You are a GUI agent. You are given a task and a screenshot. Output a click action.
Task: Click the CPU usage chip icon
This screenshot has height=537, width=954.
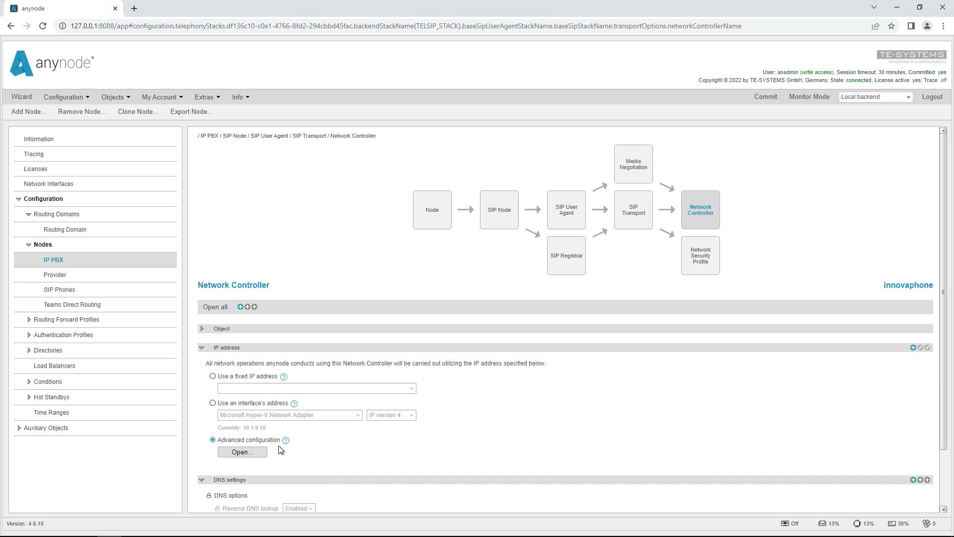(857, 524)
